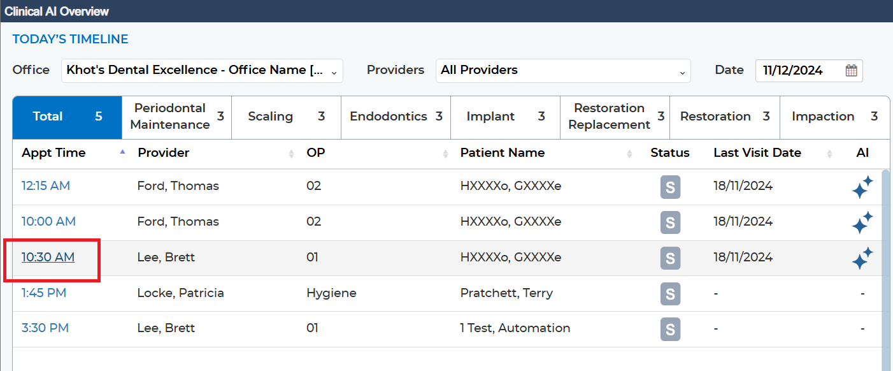Click HXXXXo, GXXXXe in 10:00 AM row
893x371 pixels.
tap(511, 222)
